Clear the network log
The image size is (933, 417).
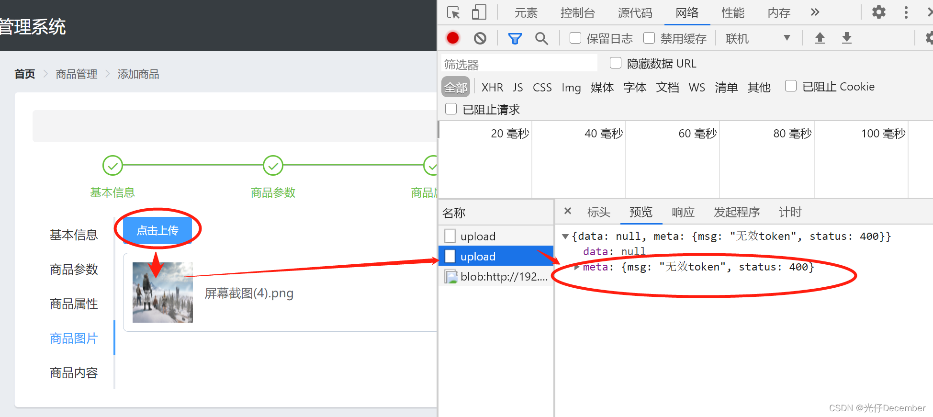click(480, 38)
